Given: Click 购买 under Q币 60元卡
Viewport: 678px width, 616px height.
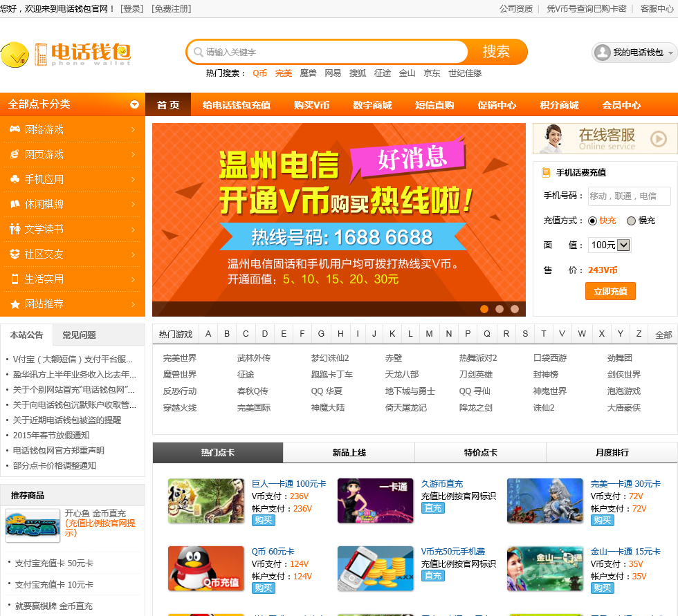Looking at the screenshot, I should (x=264, y=588).
